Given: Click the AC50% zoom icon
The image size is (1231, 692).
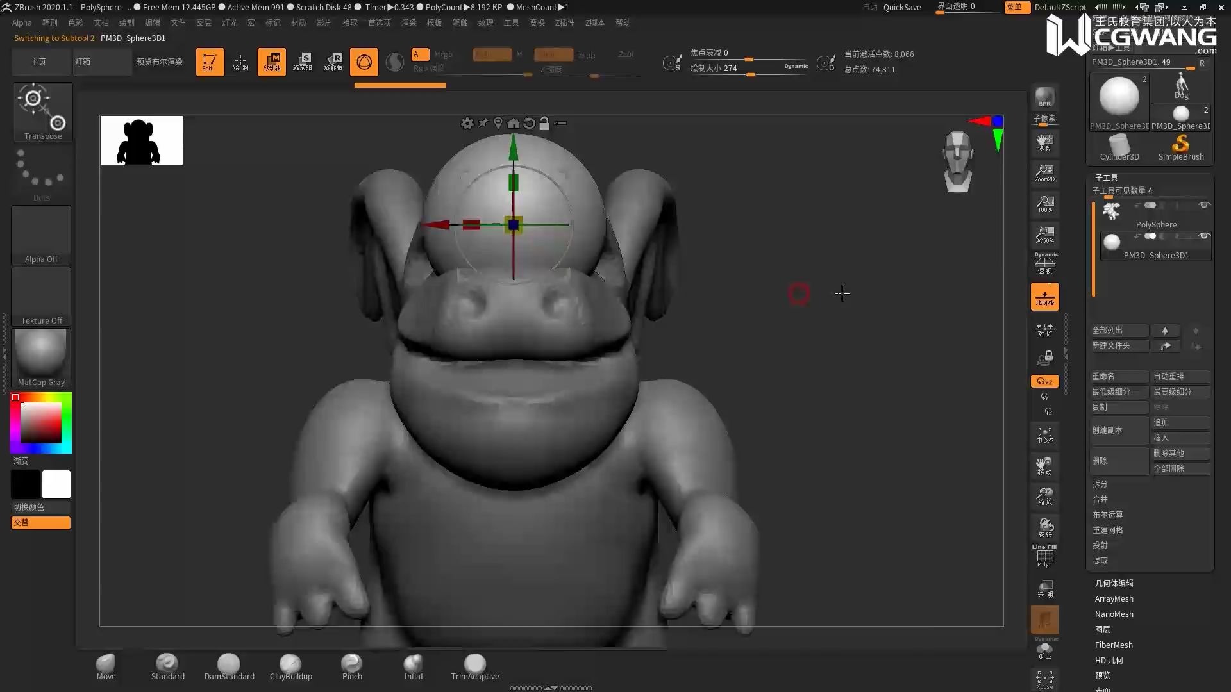Looking at the screenshot, I should pyautogui.click(x=1044, y=234).
